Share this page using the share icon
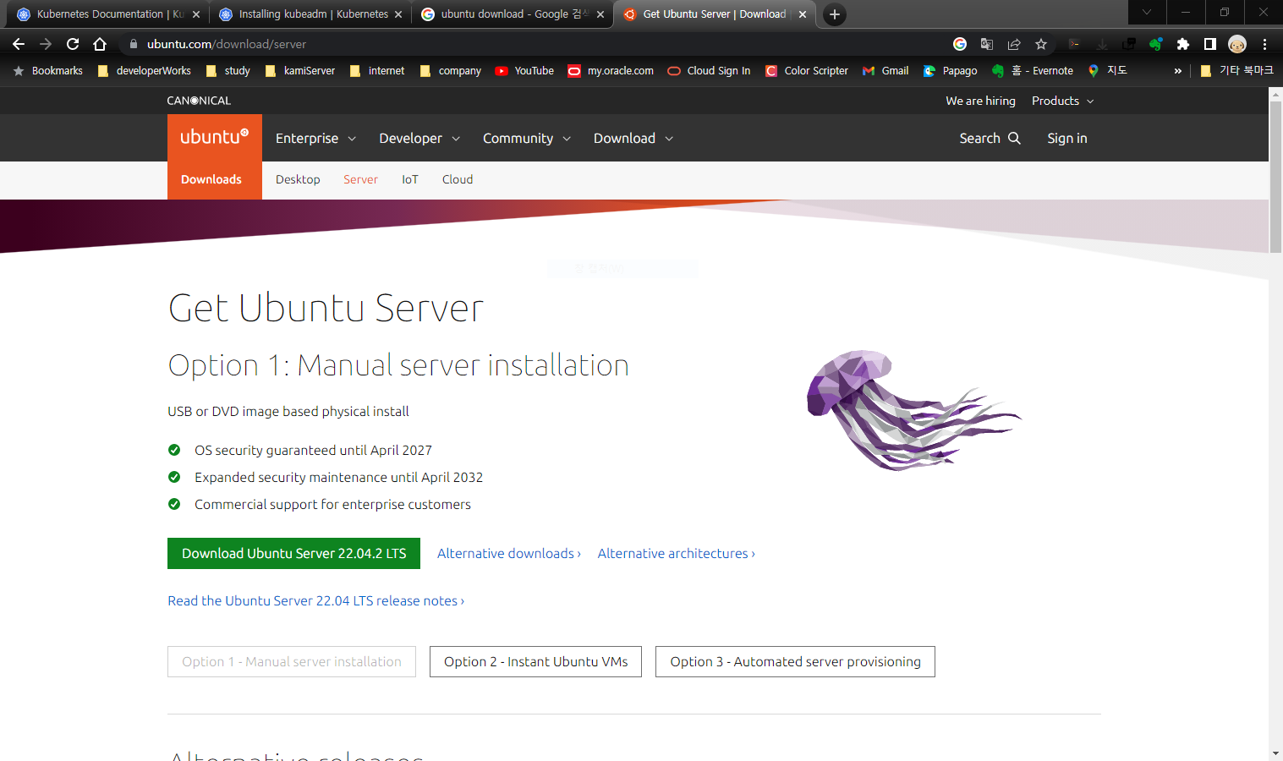 [1014, 44]
